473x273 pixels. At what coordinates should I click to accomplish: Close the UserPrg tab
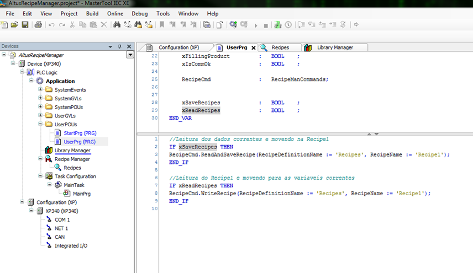(x=254, y=48)
